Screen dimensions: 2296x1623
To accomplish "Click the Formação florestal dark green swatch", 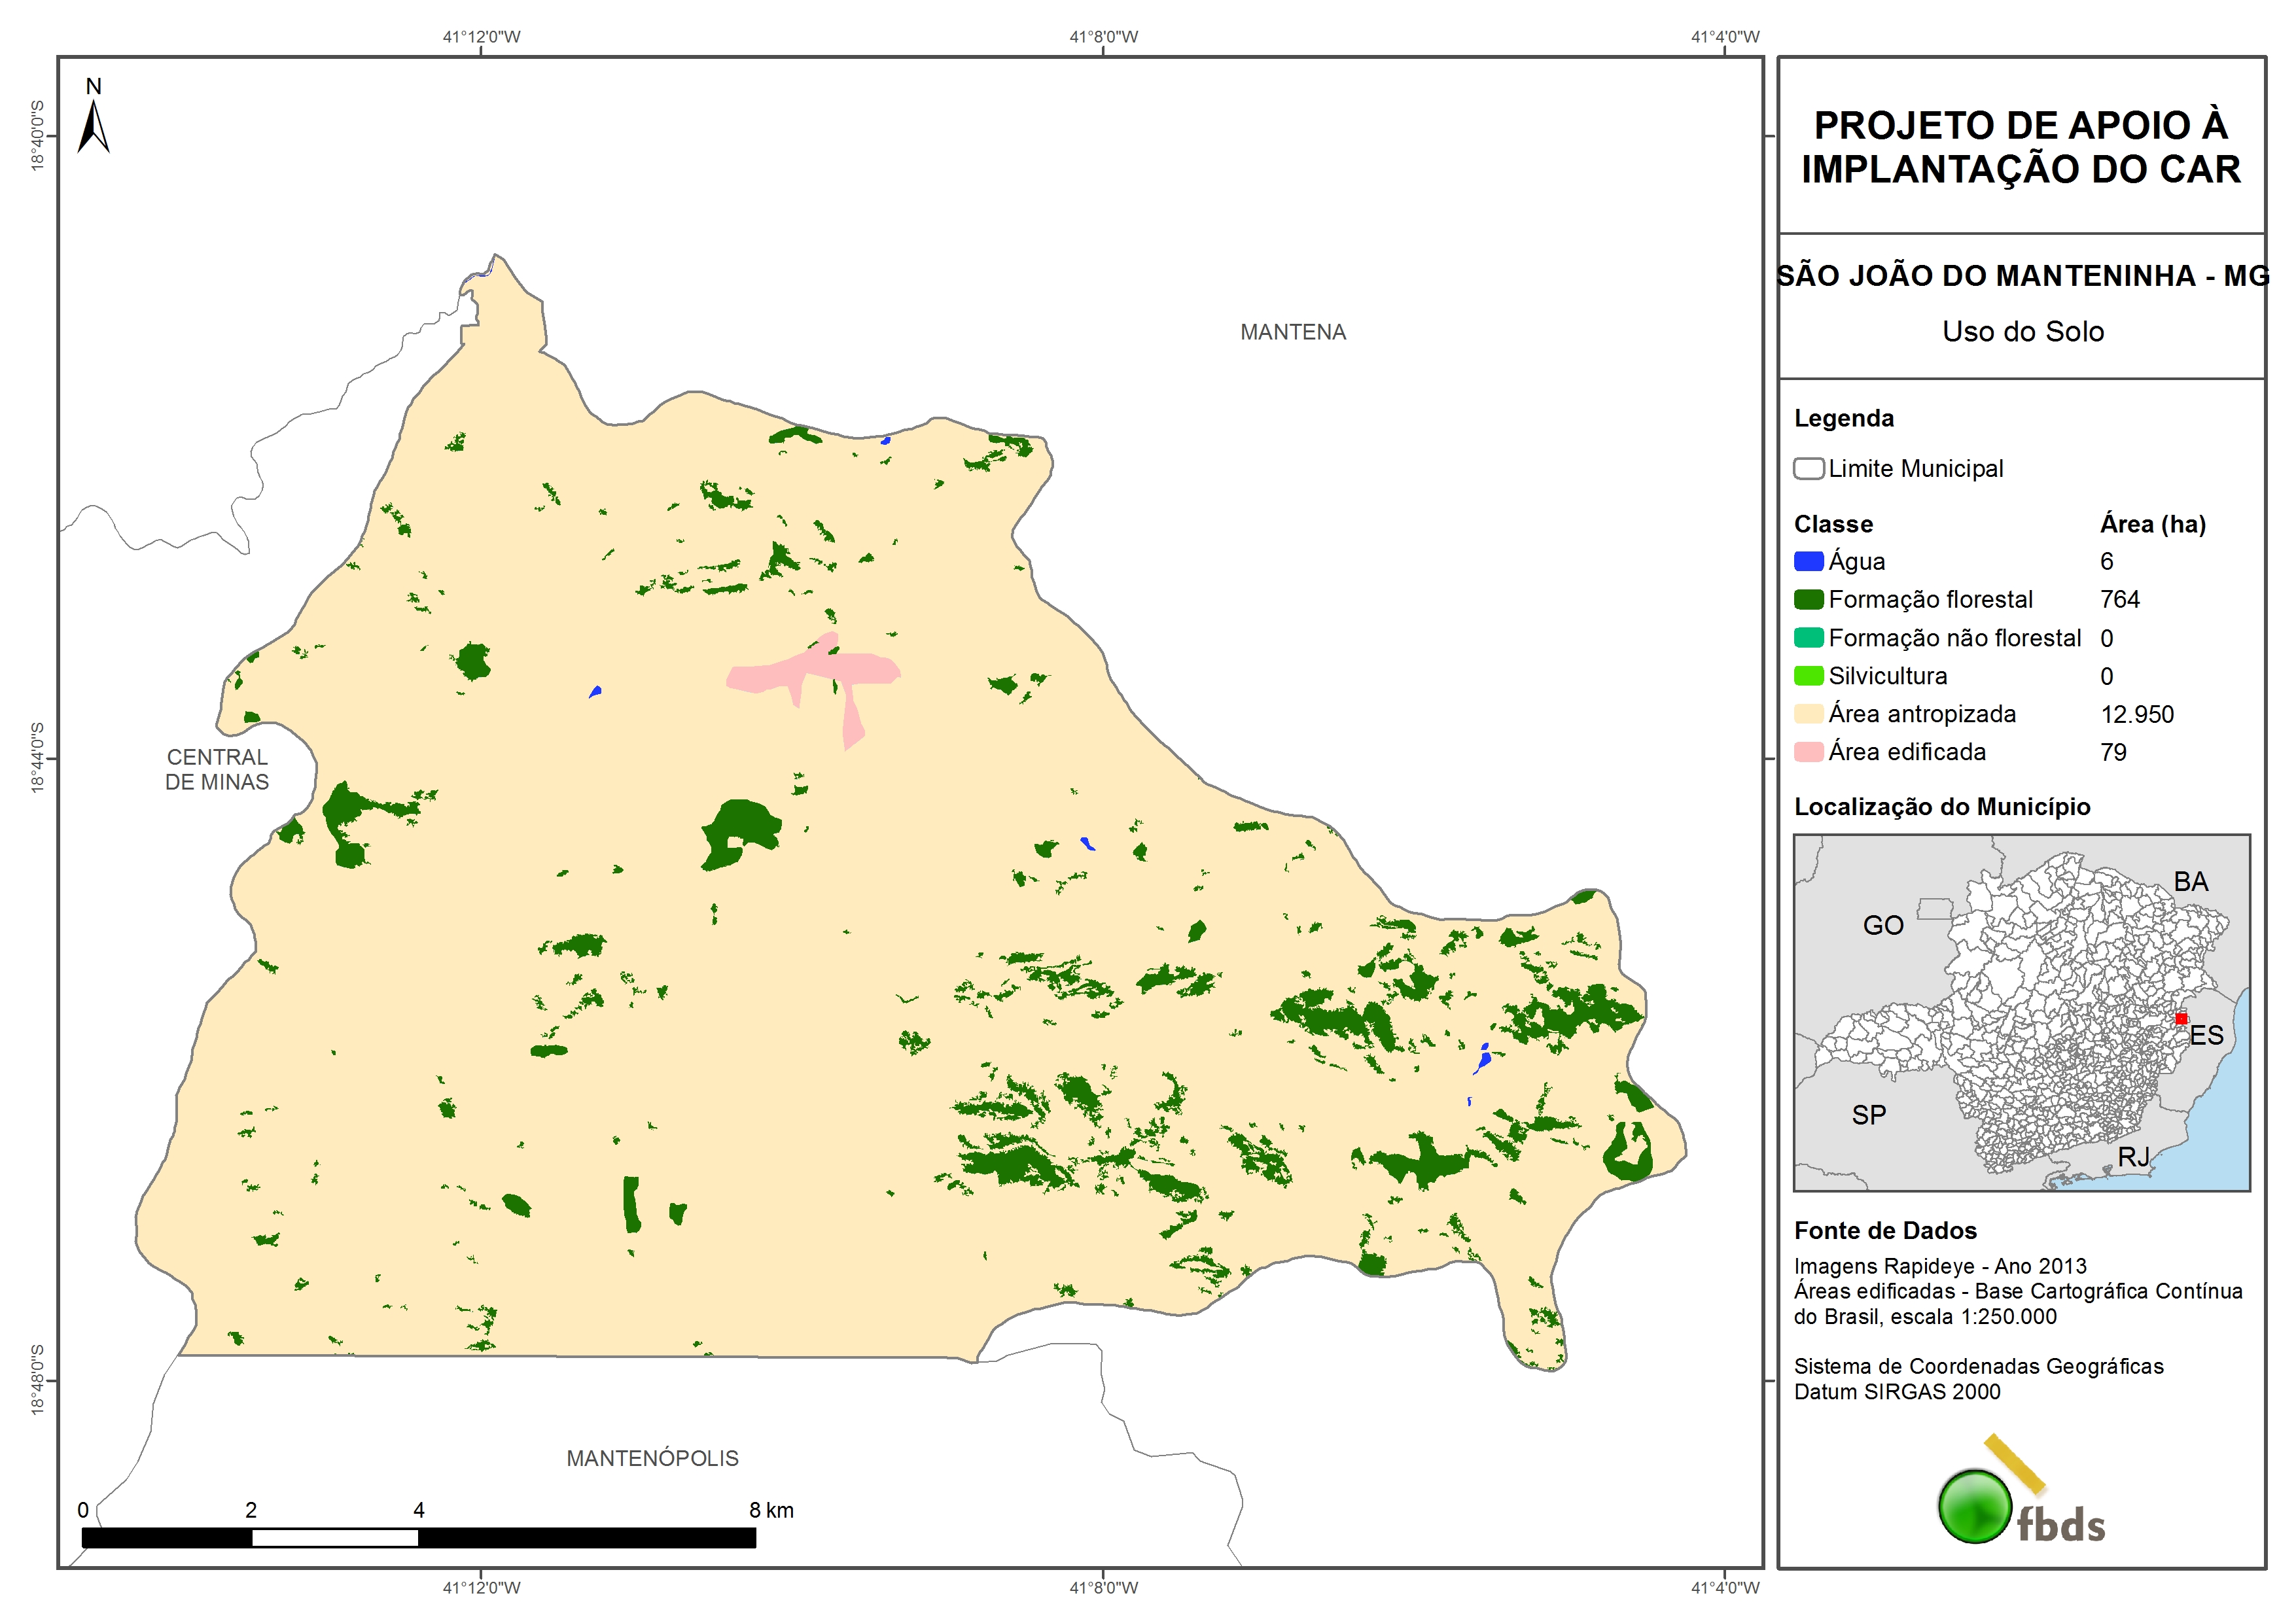I will (1808, 600).
